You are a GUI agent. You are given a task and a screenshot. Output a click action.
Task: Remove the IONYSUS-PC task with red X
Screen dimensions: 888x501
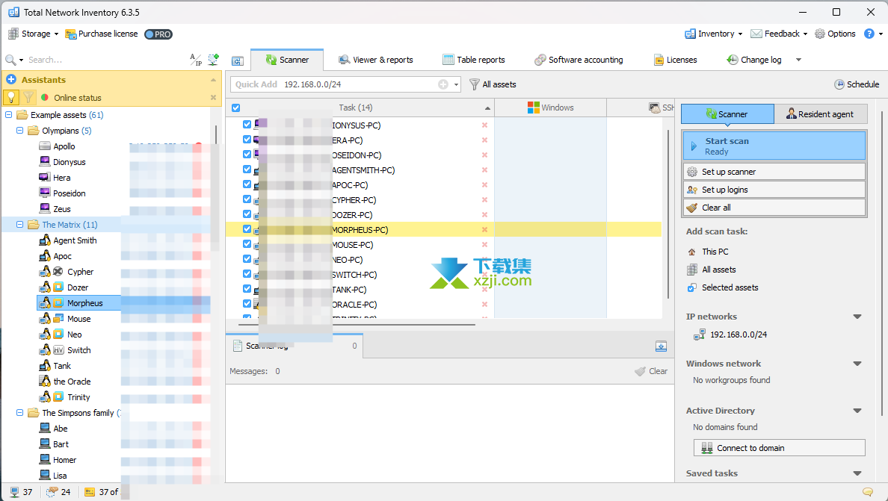(x=485, y=125)
